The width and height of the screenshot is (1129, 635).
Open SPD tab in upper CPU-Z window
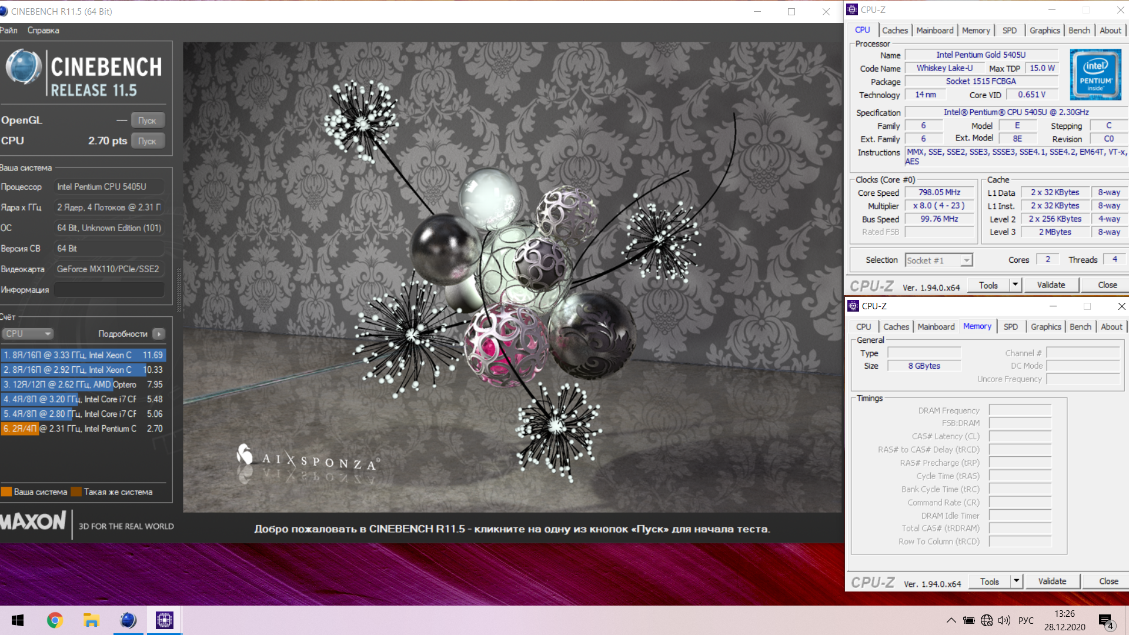[1010, 31]
